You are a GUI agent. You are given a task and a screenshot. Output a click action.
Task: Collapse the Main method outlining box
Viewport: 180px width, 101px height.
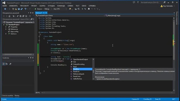(39, 40)
